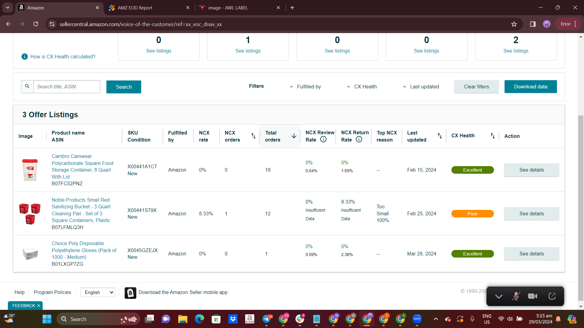Collapse the meeting overlay chevron
Image resolution: width=584 pixels, height=328 pixels.
coord(499,296)
